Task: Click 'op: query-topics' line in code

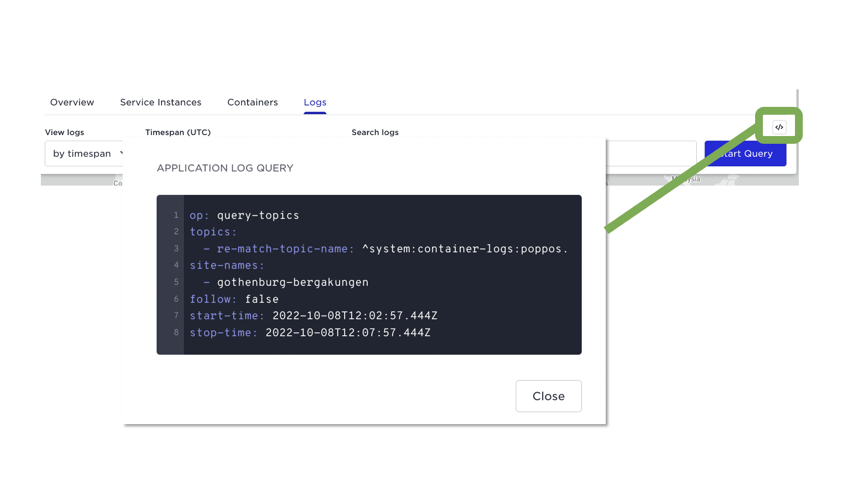Action: [x=244, y=215]
